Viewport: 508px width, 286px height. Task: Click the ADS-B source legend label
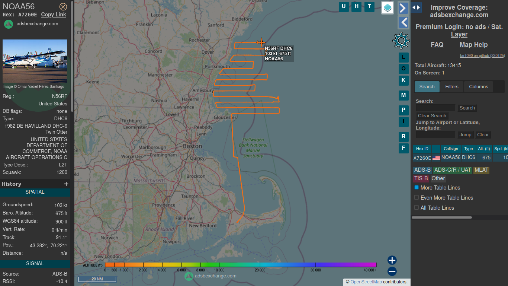[422, 170]
